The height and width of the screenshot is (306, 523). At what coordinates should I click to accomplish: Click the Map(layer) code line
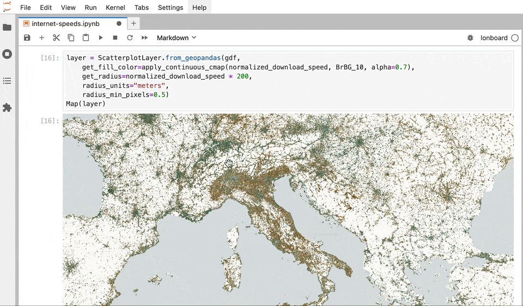click(86, 104)
